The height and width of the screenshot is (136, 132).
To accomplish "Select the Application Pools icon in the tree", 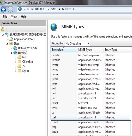I will [x=11, y=39].
